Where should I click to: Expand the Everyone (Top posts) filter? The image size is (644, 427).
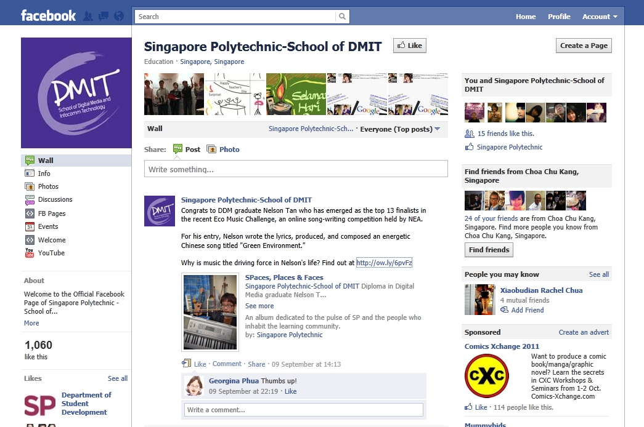(400, 129)
